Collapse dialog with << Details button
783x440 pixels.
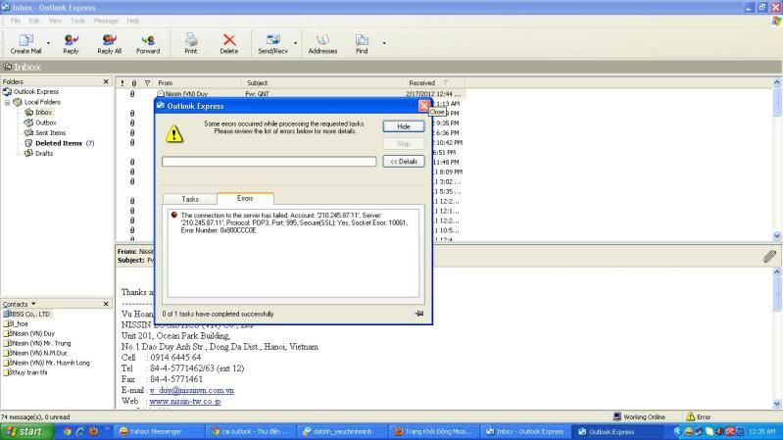[404, 162]
